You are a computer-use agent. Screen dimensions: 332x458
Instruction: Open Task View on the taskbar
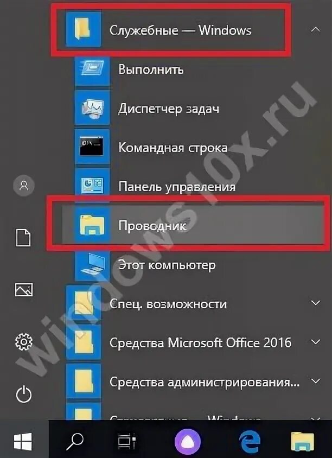point(127,441)
